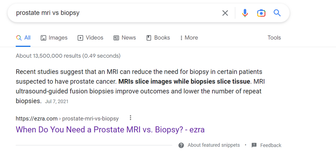The image size is (336, 157).
Task: Click the question mark featured snippets icon
Action: click(181, 145)
